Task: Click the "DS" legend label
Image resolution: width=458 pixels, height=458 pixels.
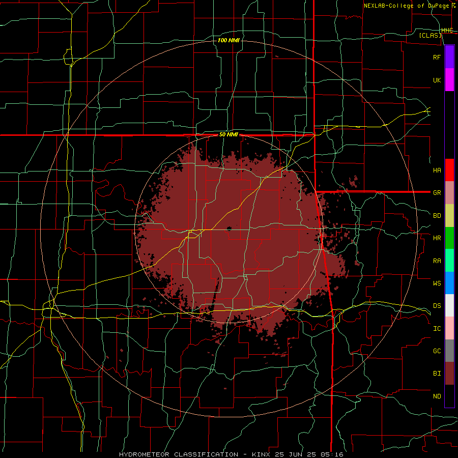Action: point(437,306)
